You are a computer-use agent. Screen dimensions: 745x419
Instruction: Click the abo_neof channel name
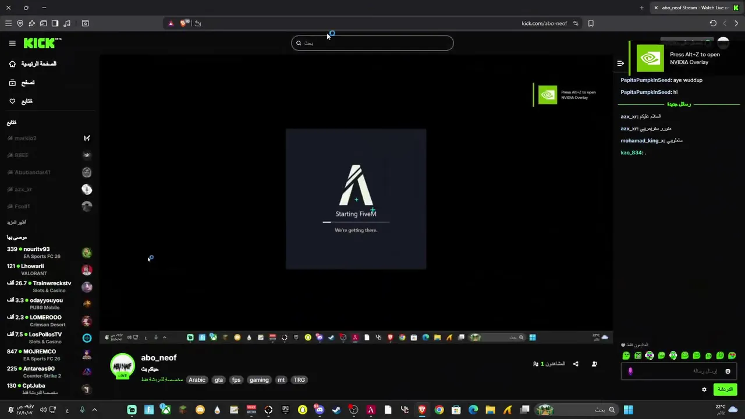[158, 358]
